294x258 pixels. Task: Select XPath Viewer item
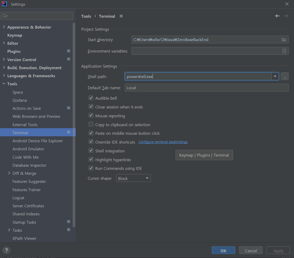pyautogui.click(x=24, y=238)
